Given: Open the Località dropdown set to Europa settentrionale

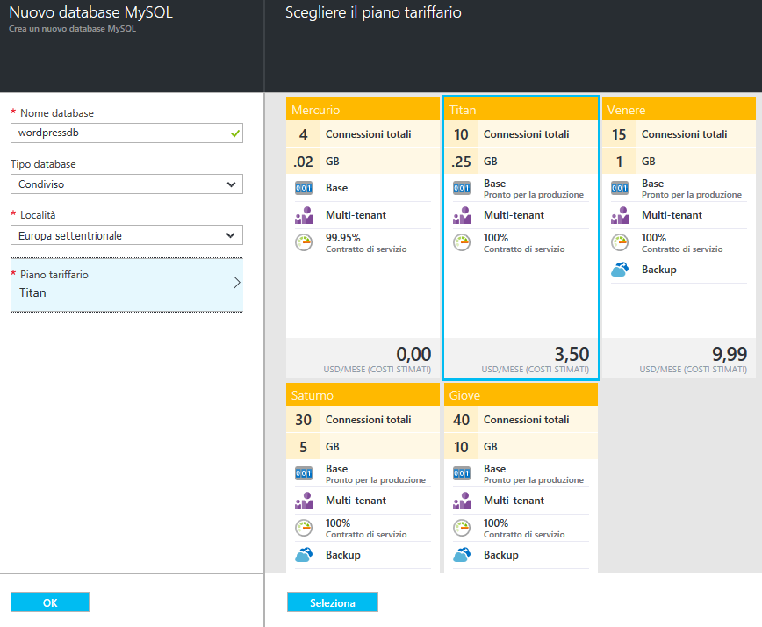Looking at the screenshot, I should tap(126, 235).
